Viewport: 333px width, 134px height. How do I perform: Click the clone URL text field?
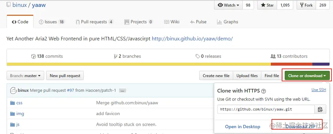(266, 110)
